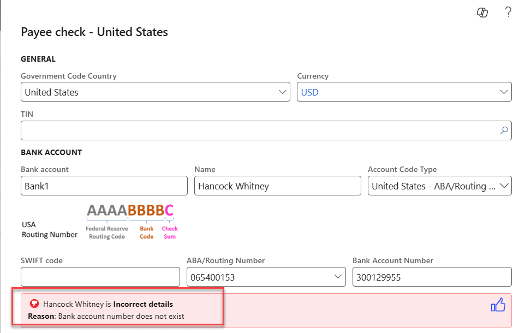Click the 'Payee check - United States' title
525x333 pixels.
tap(94, 32)
